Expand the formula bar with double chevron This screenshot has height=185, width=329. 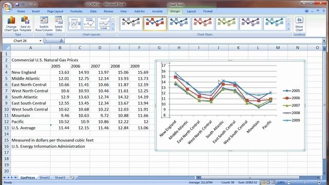[324, 41]
